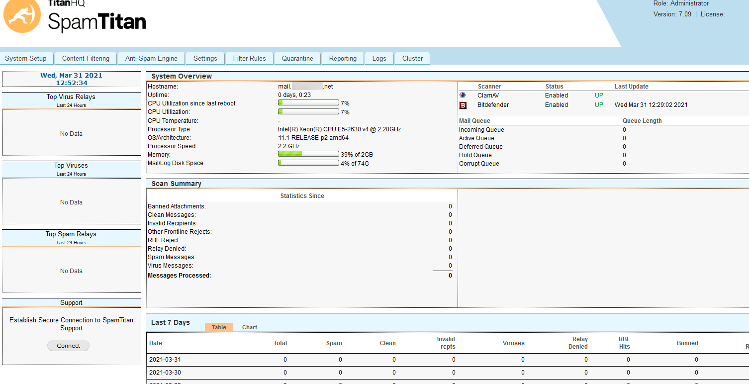Switch Last 7 Days to Chart view
This screenshot has width=749, height=384.
point(250,327)
